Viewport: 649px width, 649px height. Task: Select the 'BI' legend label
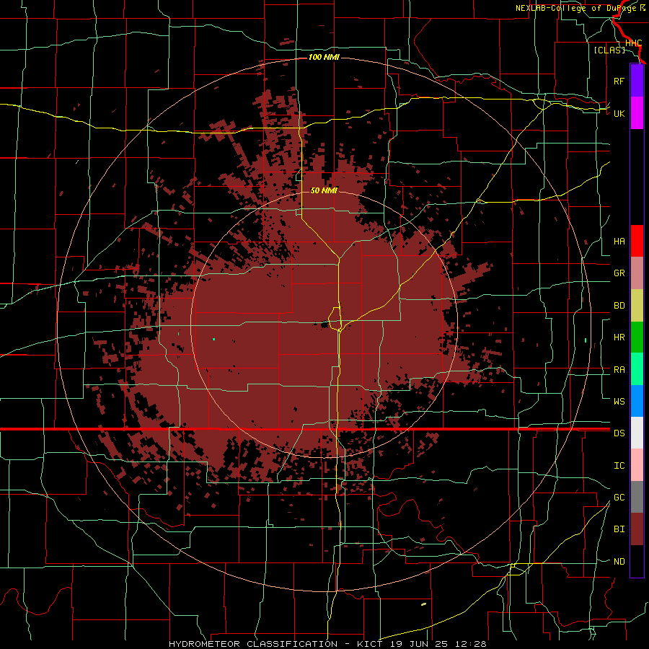coord(619,529)
